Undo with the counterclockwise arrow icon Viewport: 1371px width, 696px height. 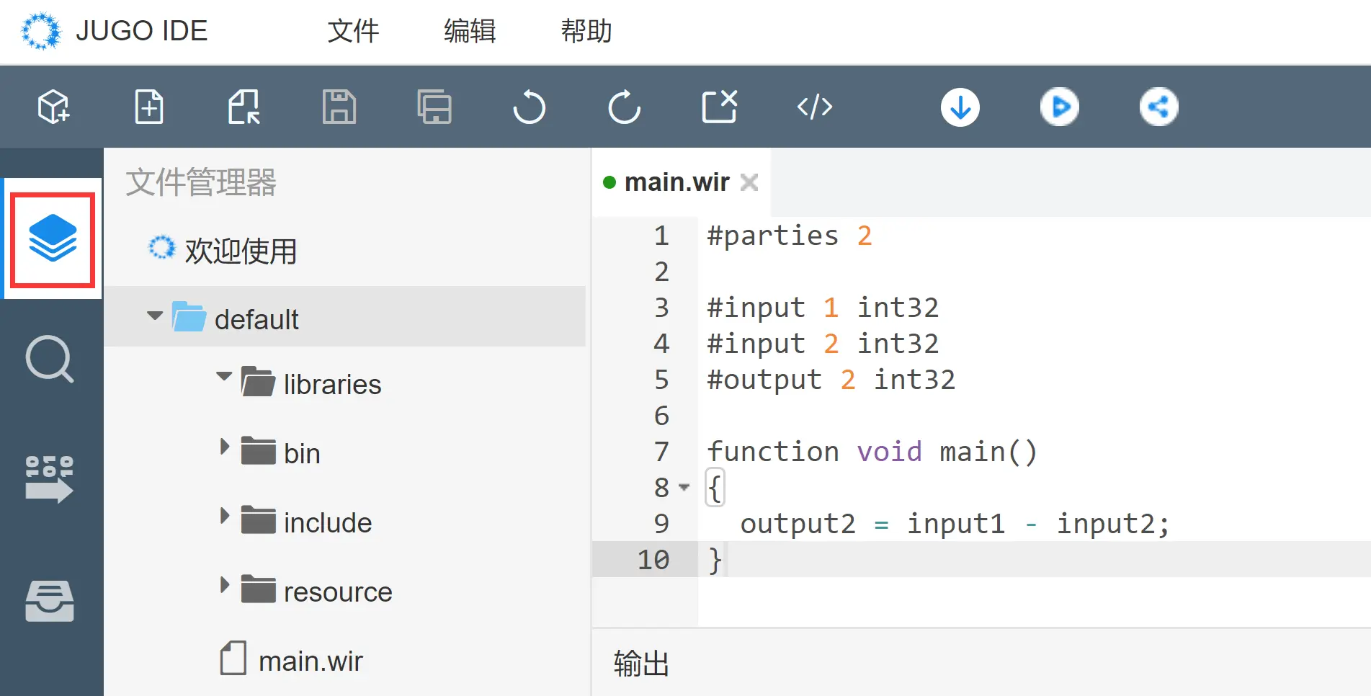click(x=530, y=107)
